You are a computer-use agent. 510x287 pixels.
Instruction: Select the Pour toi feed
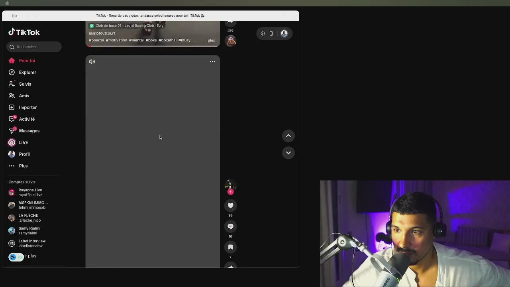pyautogui.click(x=27, y=61)
